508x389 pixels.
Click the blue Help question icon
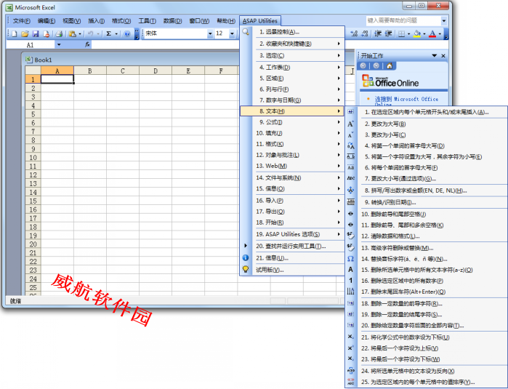click(127, 33)
